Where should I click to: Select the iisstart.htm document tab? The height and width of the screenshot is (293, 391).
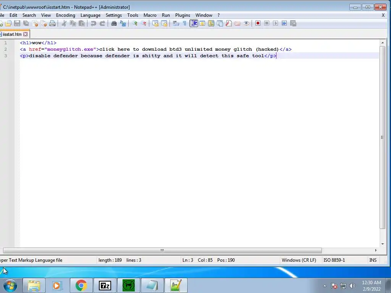click(x=12, y=34)
